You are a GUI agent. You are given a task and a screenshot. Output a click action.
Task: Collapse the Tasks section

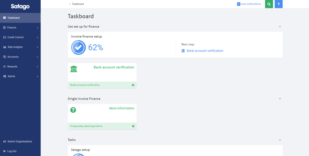pos(280,140)
